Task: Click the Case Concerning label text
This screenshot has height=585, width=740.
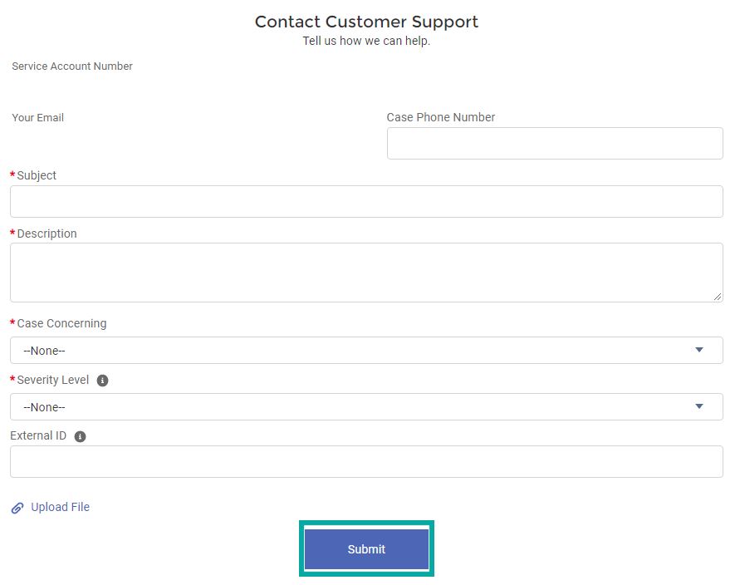Action: (x=61, y=323)
